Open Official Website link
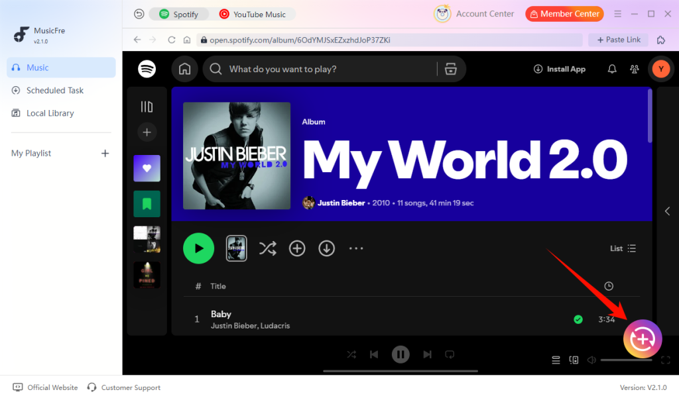 (x=46, y=387)
